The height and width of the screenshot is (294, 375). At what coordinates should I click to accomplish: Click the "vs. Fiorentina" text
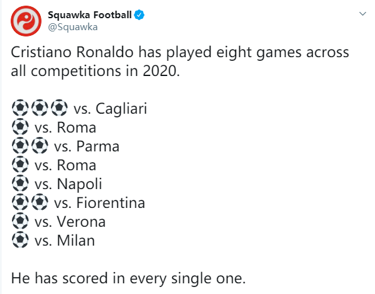(99, 203)
